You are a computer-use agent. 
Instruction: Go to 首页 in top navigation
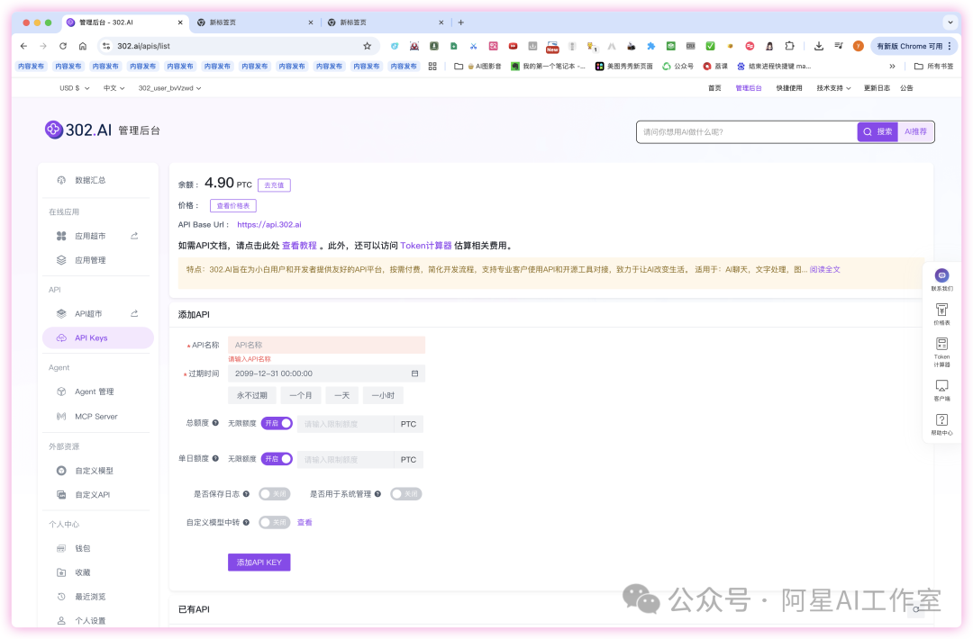[x=714, y=88]
